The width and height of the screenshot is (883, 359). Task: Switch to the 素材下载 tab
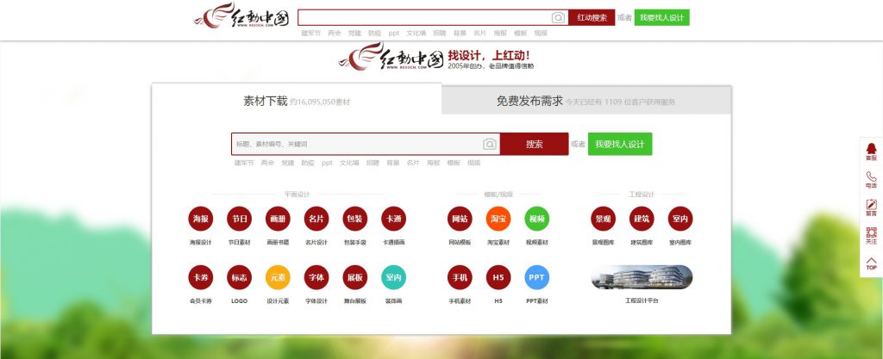(297, 101)
